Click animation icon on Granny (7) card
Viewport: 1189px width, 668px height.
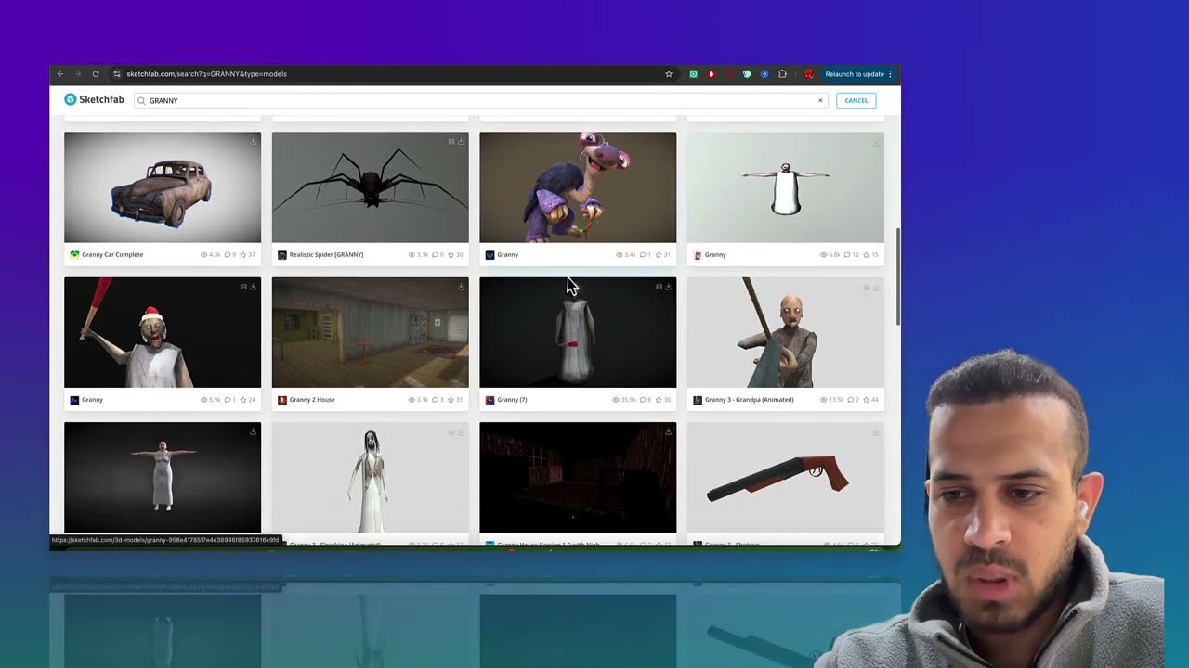(x=659, y=287)
